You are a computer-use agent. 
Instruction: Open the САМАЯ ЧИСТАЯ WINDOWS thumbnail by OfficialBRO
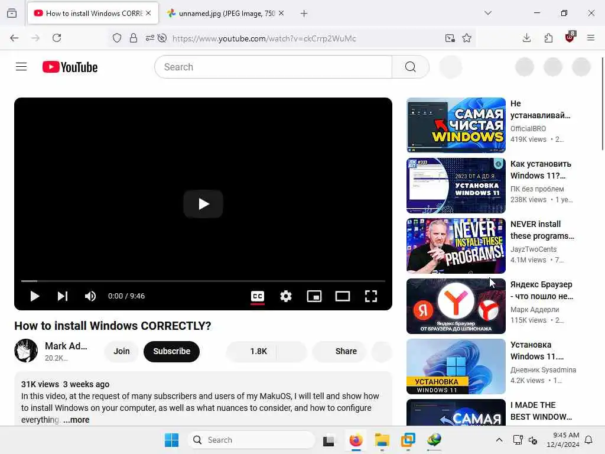pos(456,125)
